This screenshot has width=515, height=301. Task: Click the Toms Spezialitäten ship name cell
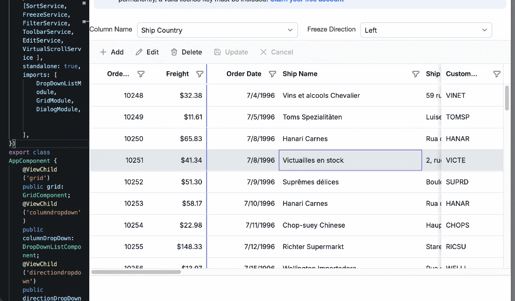tap(312, 117)
